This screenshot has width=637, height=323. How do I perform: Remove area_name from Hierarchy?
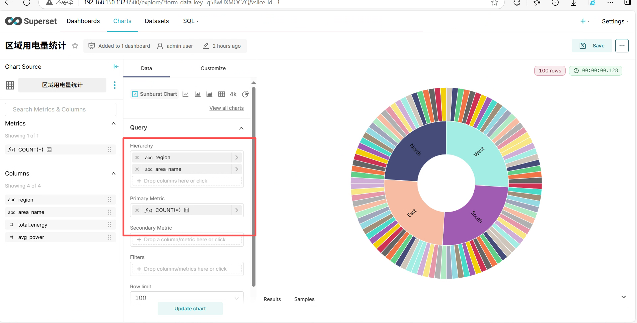137,169
